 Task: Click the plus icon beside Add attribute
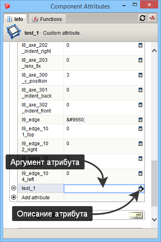(14, 197)
